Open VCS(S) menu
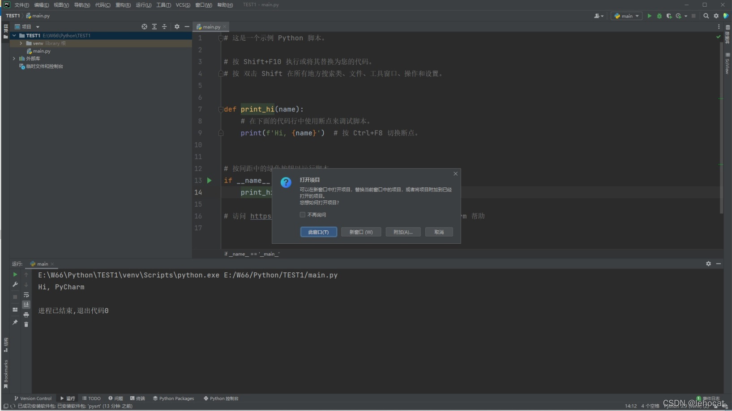The height and width of the screenshot is (411, 732). tap(183, 5)
